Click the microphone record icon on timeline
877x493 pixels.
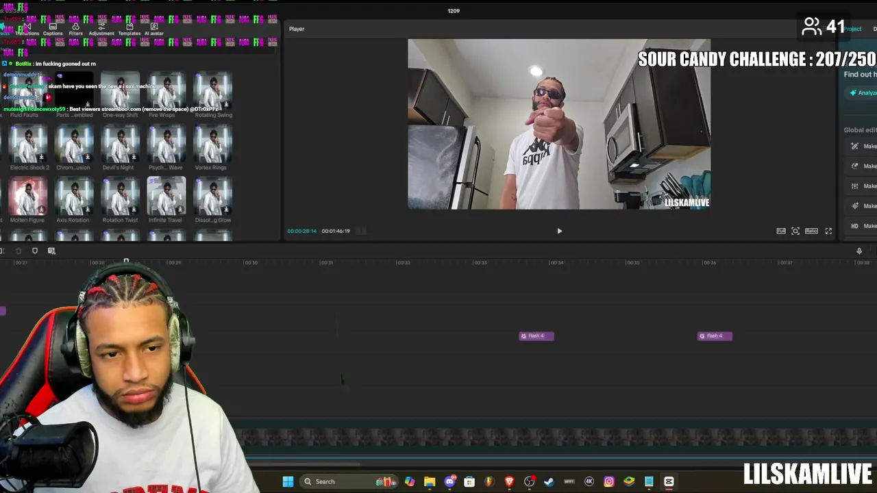(859, 251)
